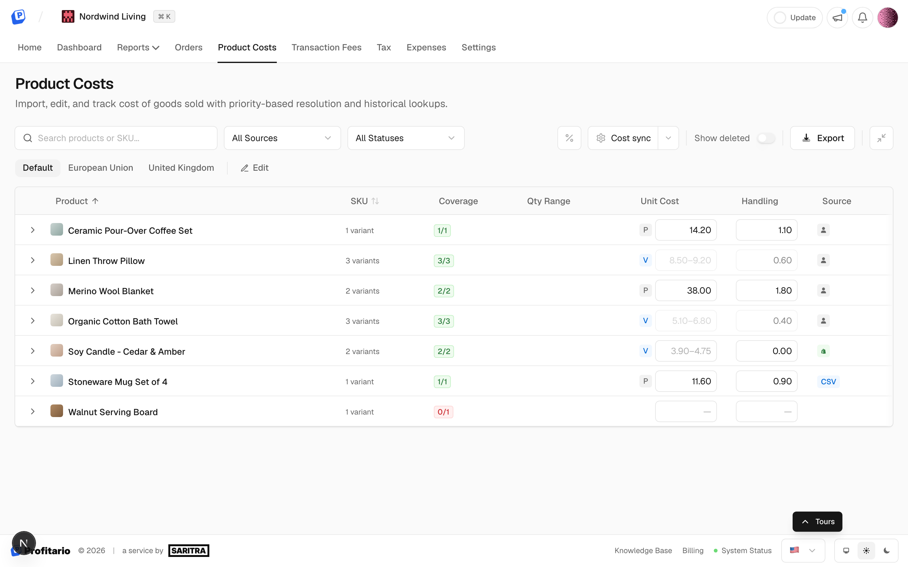
Task: Click the red 0/1 coverage badge
Action: (x=444, y=412)
